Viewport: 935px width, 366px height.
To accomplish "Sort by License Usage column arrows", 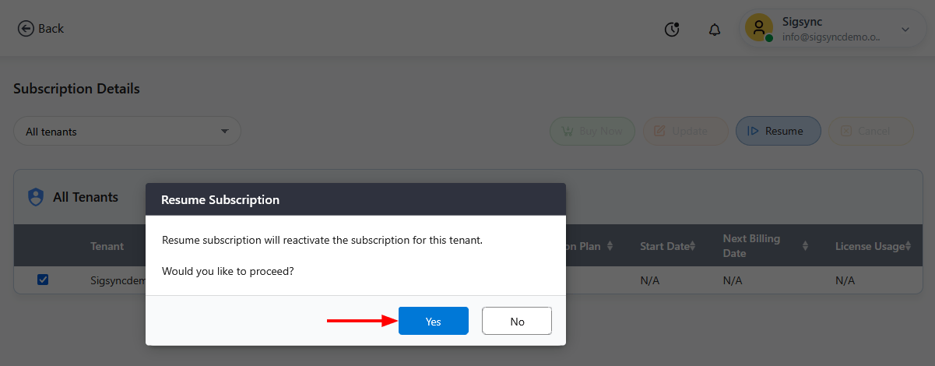I will point(909,246).
